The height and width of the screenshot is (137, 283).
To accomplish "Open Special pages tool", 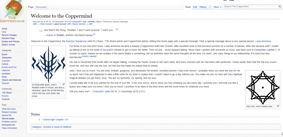I will point(8,118).
